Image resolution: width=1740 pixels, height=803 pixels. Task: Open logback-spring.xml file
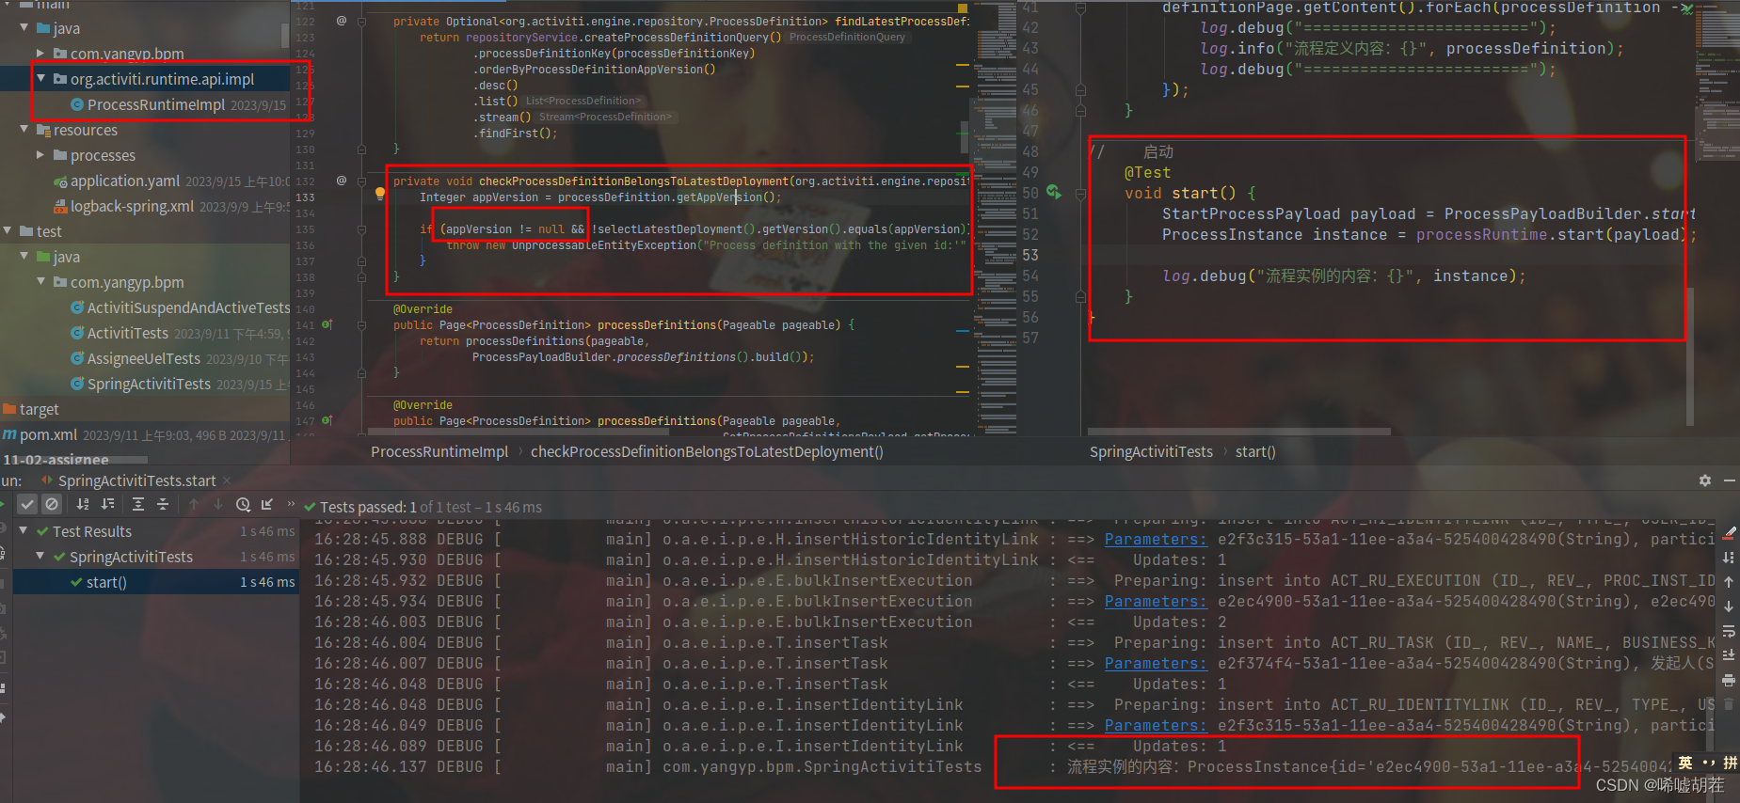[x=133, y=206]
